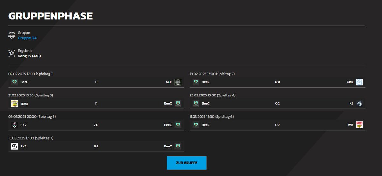382x176 pixels.
Task: Open the 0:2 score against KJ
Action: [x=278, y=103]
